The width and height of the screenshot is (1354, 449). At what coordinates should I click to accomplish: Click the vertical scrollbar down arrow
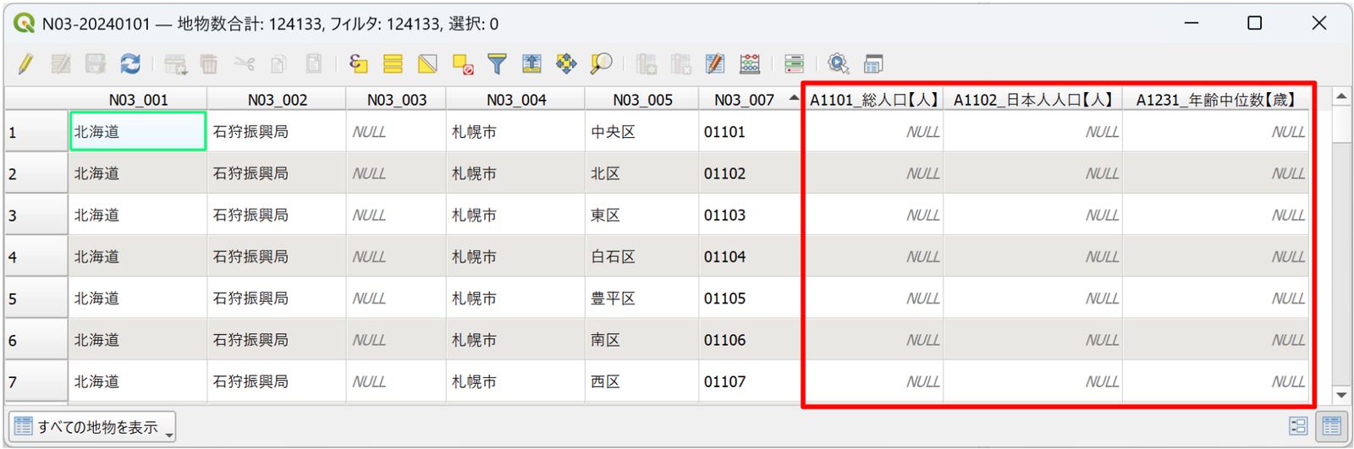[1341, 395]
